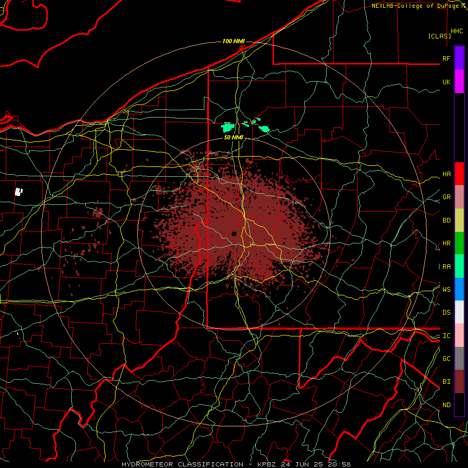The width and height of the screenshot is (468, 468).
Task: Click the large green rain echo left of the small ones
Action: 228,127
